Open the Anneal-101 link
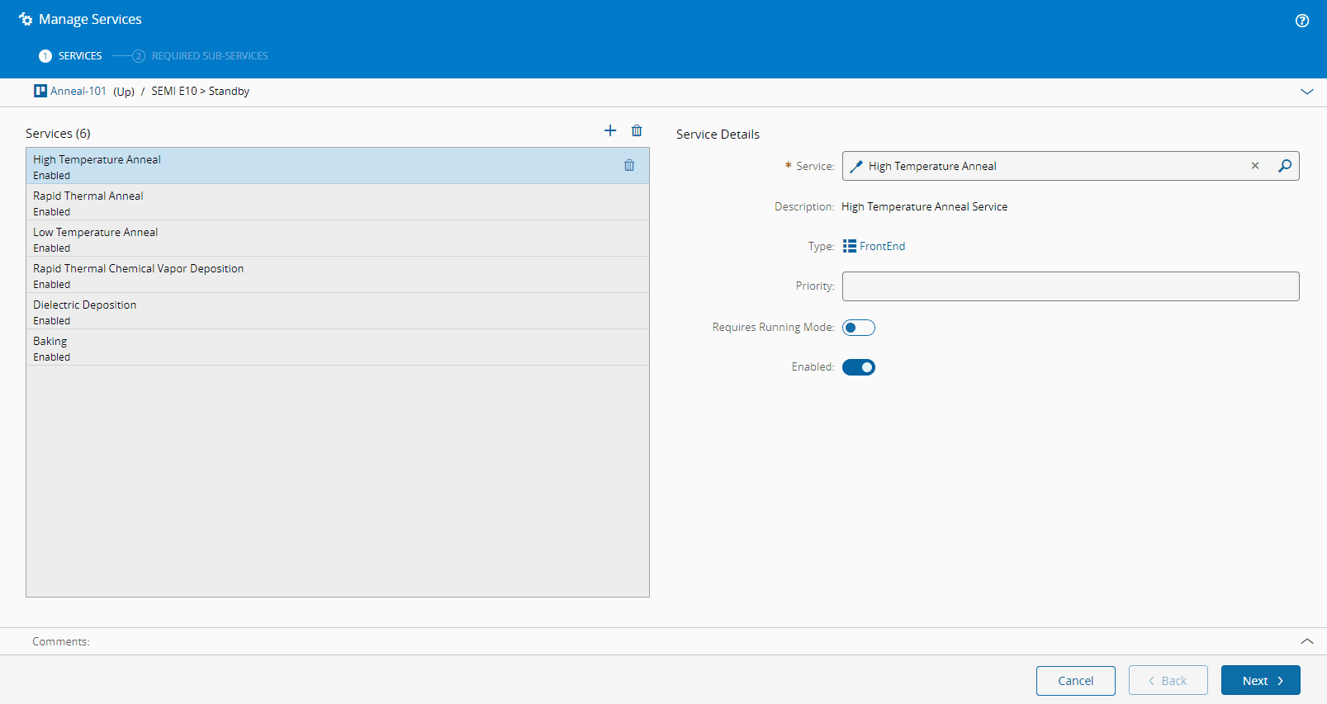The width and height of the screenshot is (1327, 704). pos(78,91)
